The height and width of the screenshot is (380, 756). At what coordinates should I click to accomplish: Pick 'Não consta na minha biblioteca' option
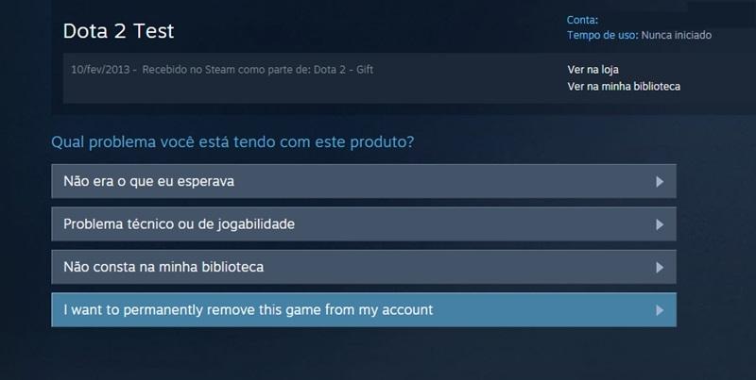pos(364,267)
